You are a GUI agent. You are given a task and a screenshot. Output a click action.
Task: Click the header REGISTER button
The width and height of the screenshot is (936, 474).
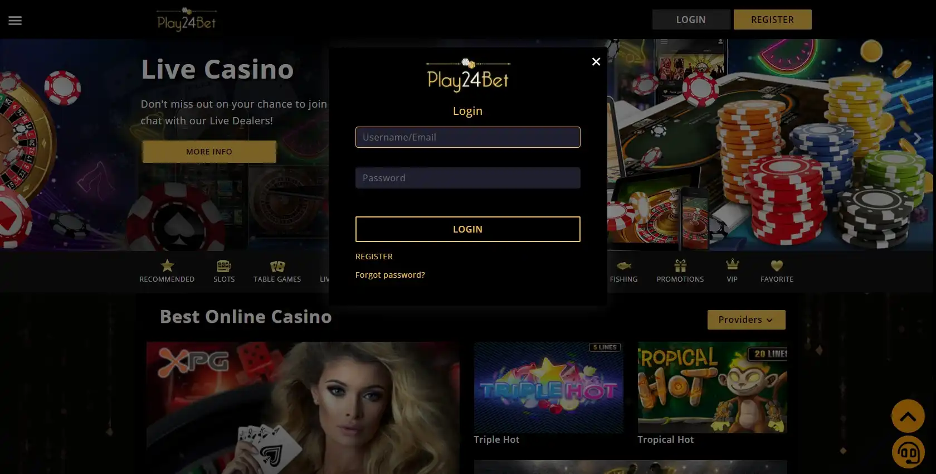pyautogui.click(x=772, y=20)
